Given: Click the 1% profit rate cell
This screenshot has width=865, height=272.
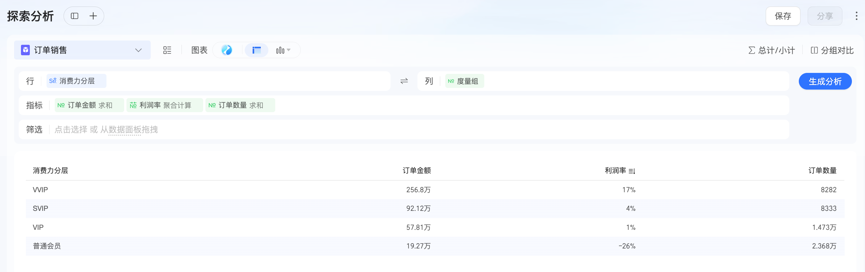Looking at the screenshot, I should click(x=631, y=228).
